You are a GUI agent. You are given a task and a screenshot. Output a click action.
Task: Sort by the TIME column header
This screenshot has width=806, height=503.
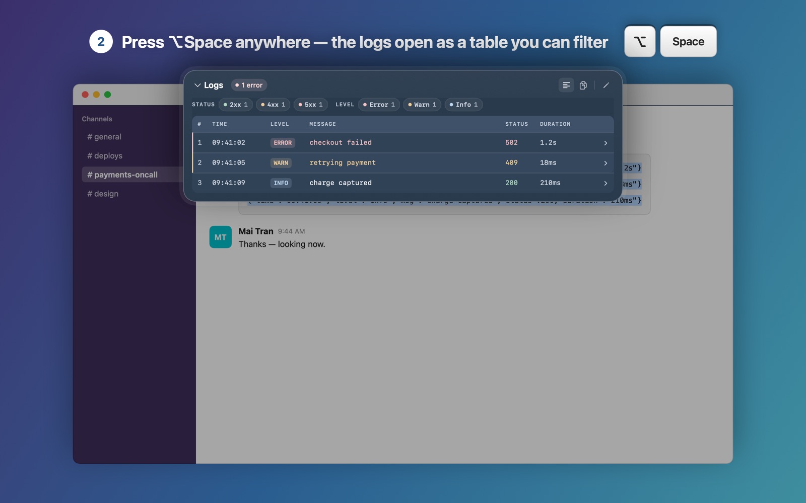pos(220,124)
